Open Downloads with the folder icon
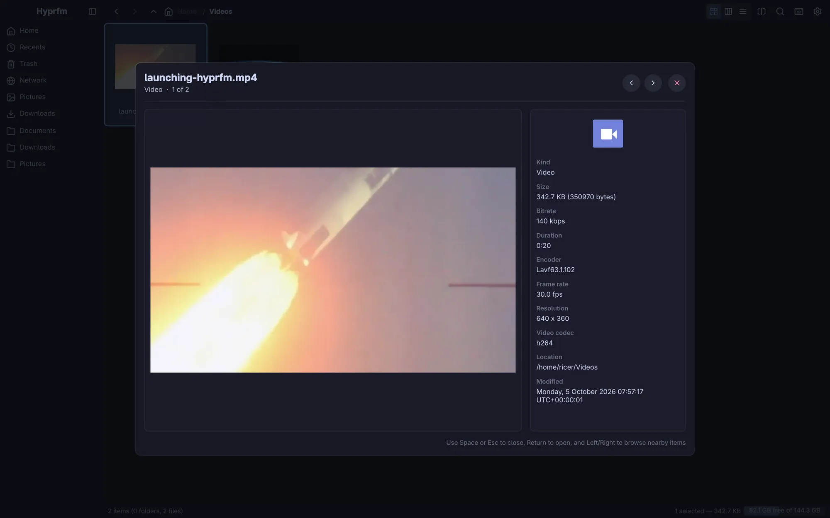 tap(51, 148)
